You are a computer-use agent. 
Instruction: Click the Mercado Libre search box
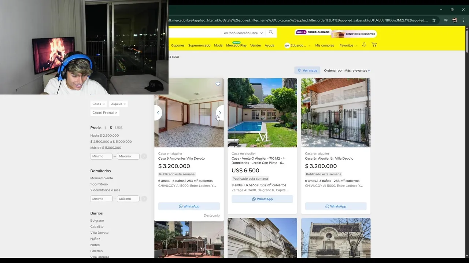[194, 33]
